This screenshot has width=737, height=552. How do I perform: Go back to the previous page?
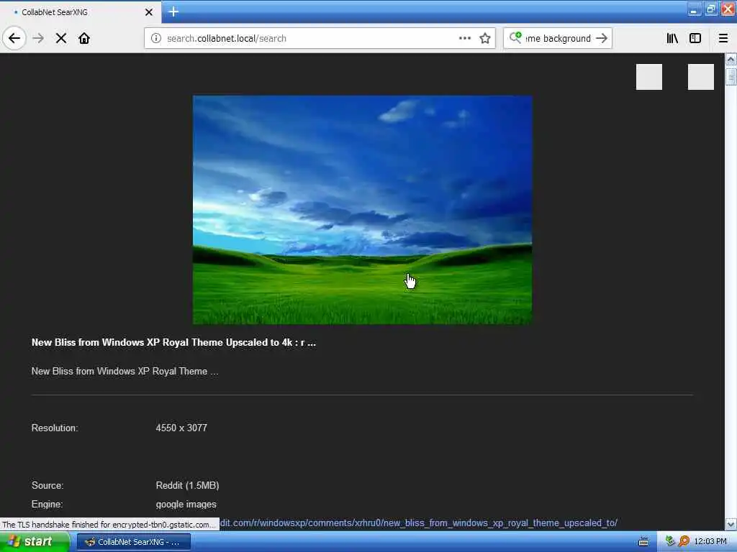(14, 38)
